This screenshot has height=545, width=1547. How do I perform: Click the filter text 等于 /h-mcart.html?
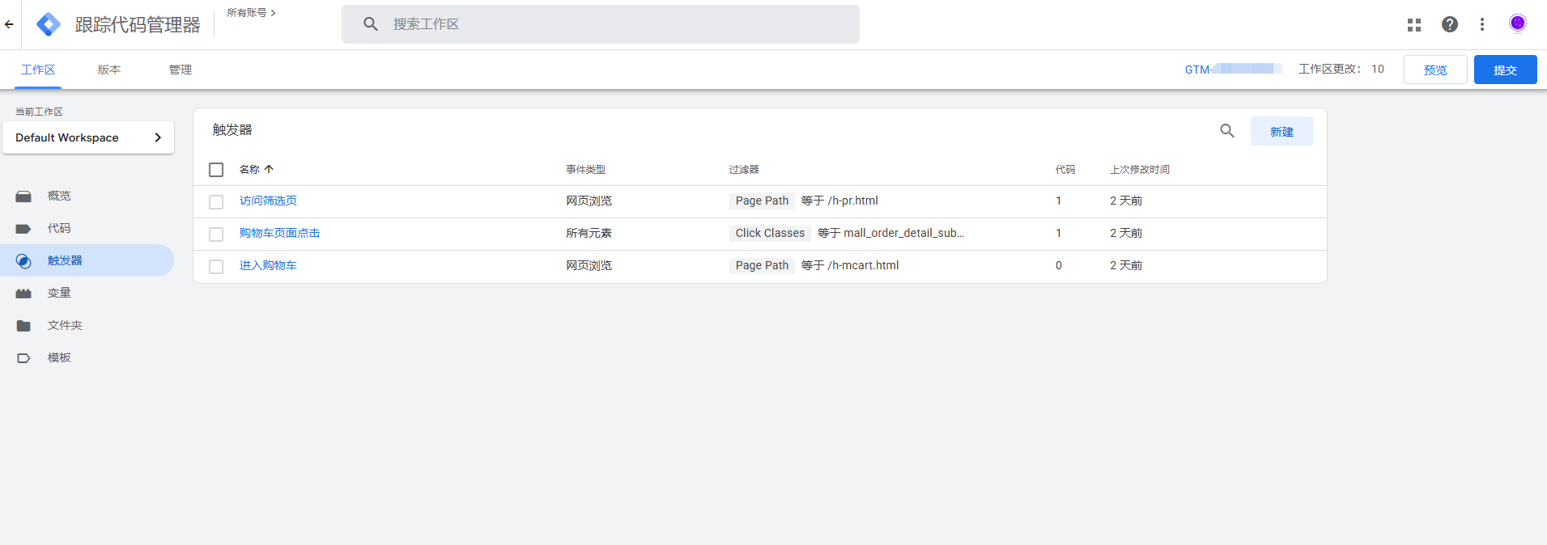pos(850,265)
